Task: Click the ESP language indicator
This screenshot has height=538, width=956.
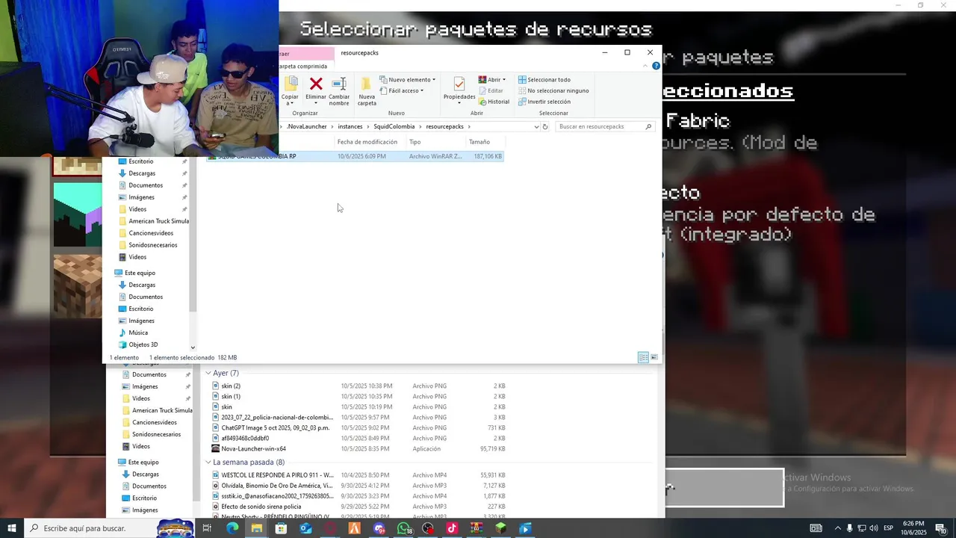Action: click(x=889, y=528)
